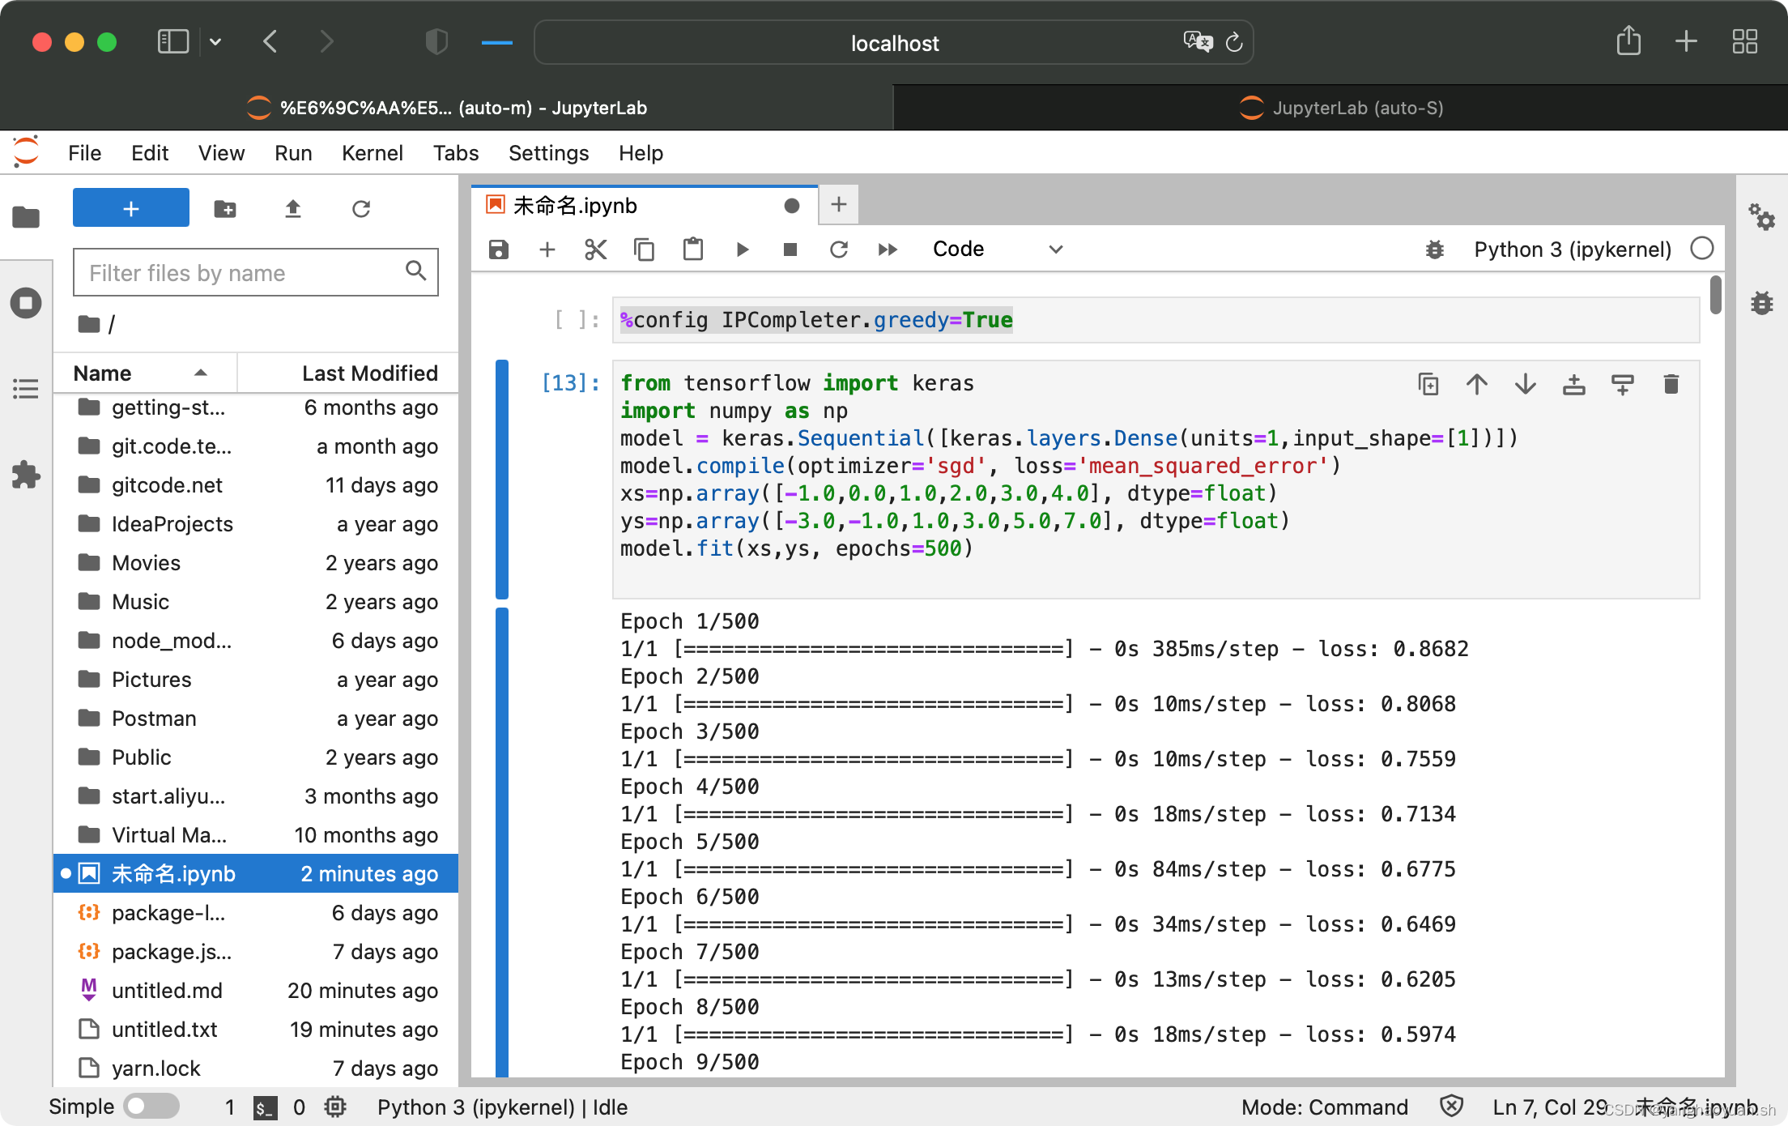
Task: Upload files using the upload arrow icon
Action: [x=293, y=209]
